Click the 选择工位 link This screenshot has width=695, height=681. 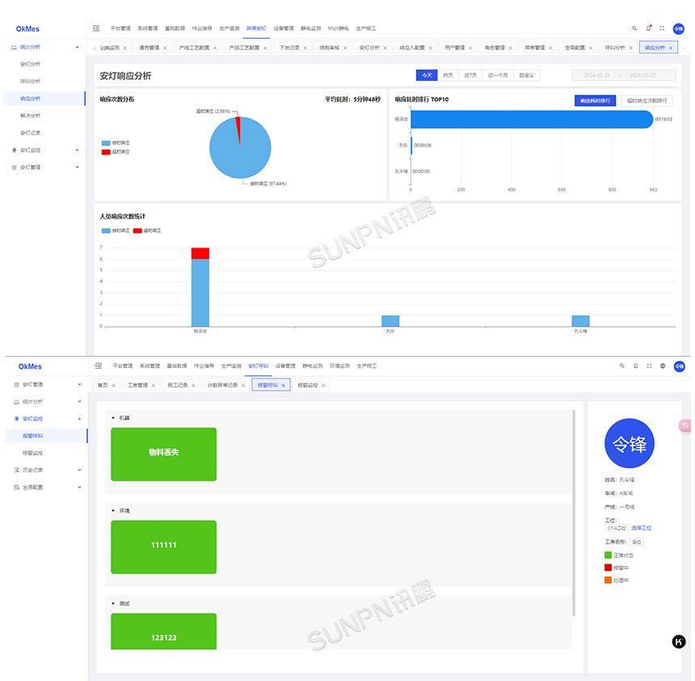642,528
